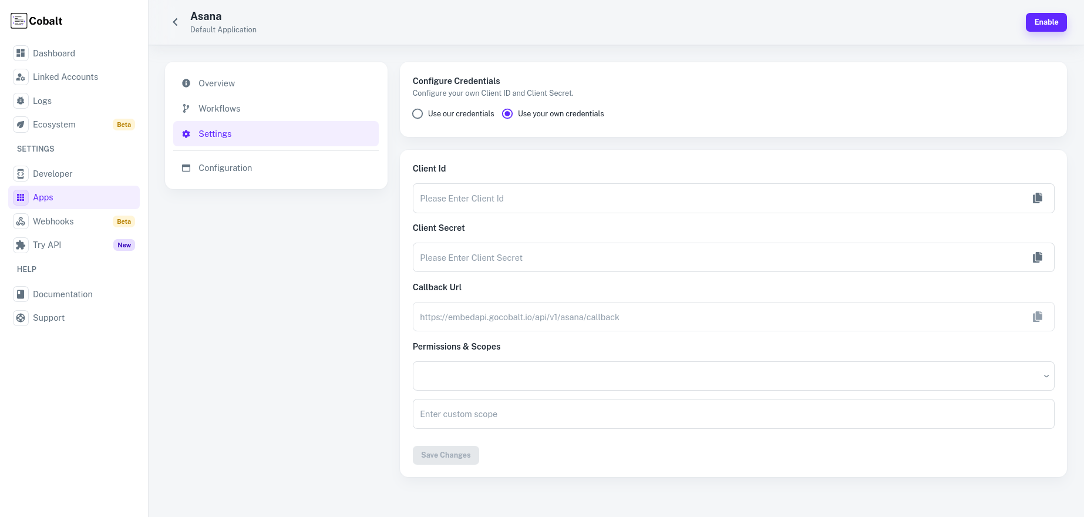Click the Webhooks icon in sidebar
Image resolution: width=1084 pixels, height=517 pixels.
[x=21, y=221]
